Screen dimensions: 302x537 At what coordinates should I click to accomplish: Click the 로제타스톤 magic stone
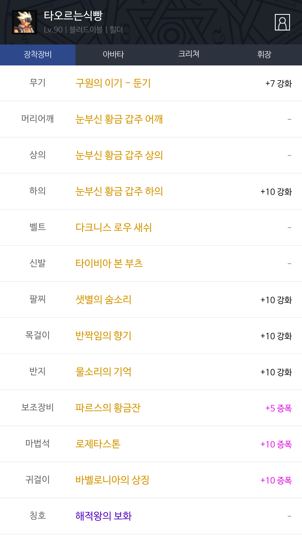[98, 444]
